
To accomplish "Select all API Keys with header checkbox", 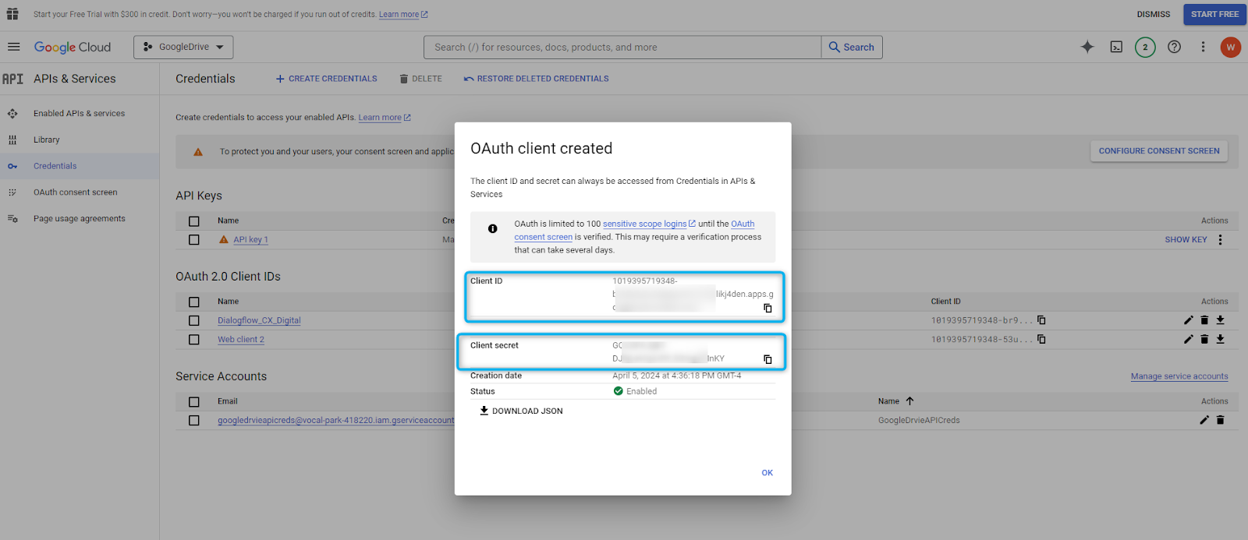I will pos(194,221).
